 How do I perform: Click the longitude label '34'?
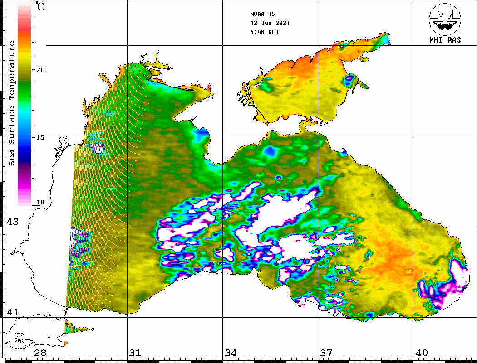click(231, 353)
